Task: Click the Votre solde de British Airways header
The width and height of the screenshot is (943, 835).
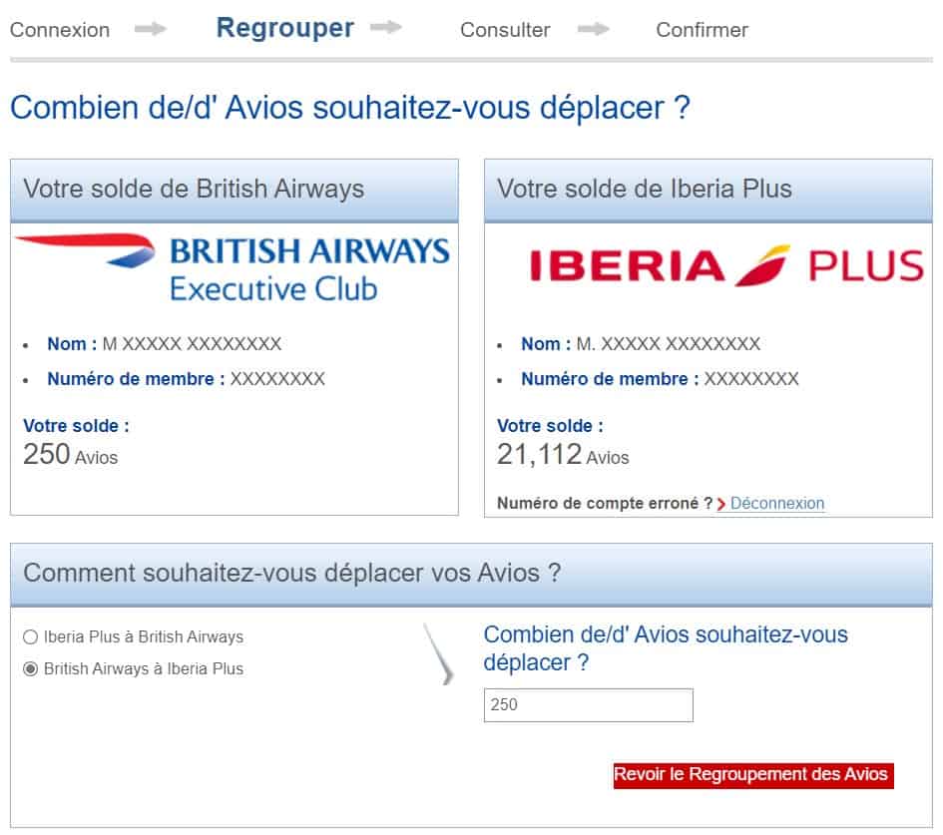Action: pyautogui.click(x=194, y=189)
